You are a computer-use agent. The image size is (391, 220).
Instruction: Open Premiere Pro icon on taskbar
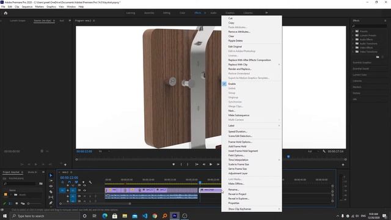[x=175, y=216]
